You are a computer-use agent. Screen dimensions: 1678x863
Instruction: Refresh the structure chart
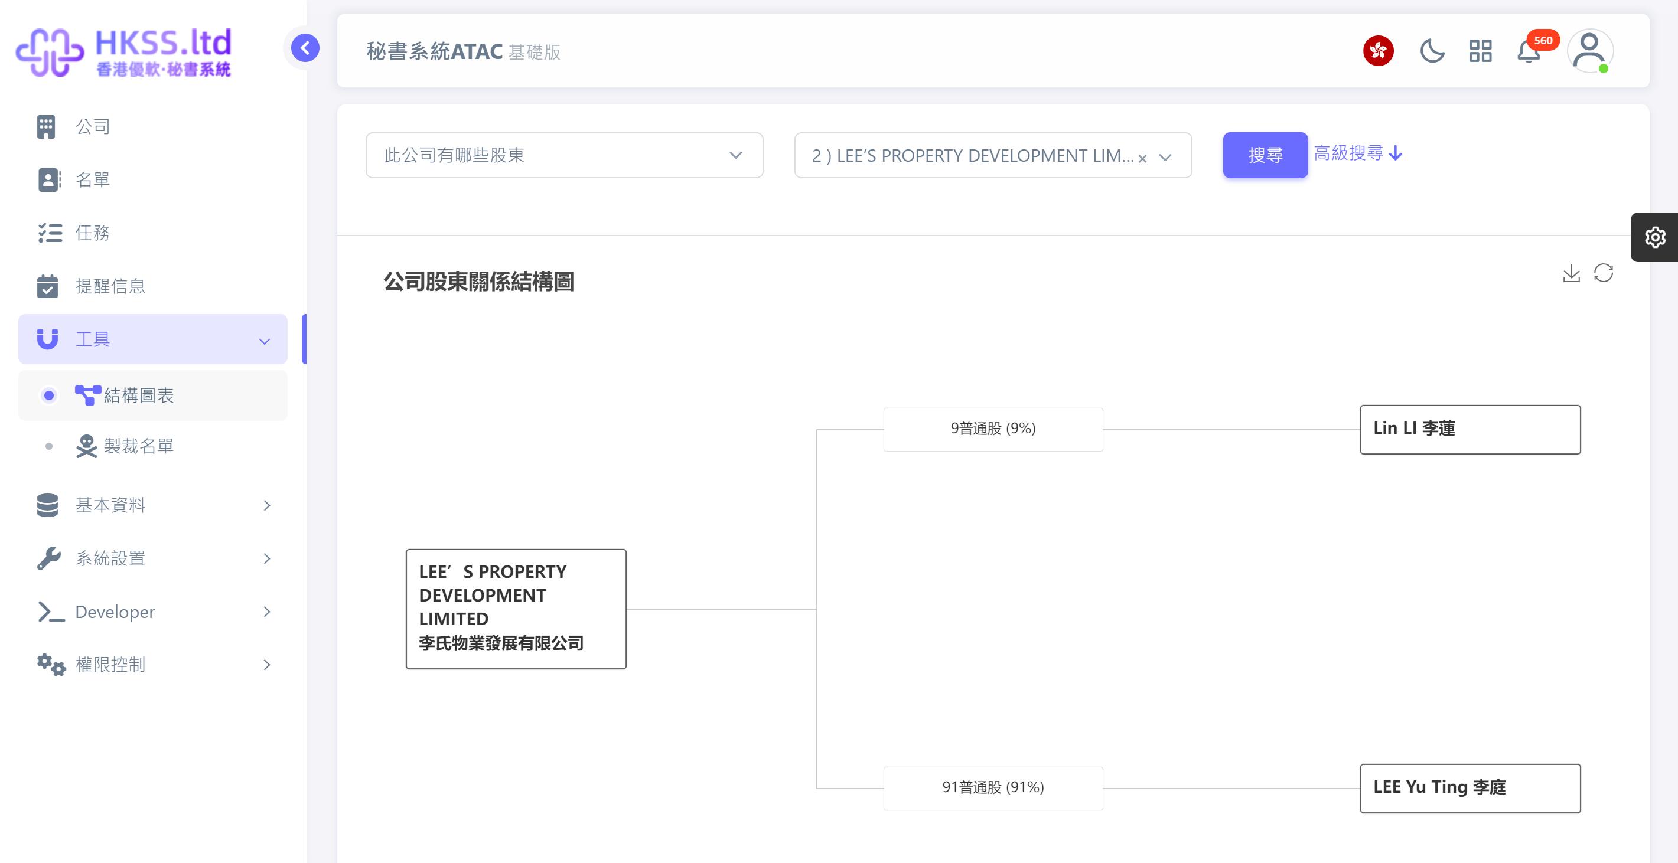coord(1603,273)
